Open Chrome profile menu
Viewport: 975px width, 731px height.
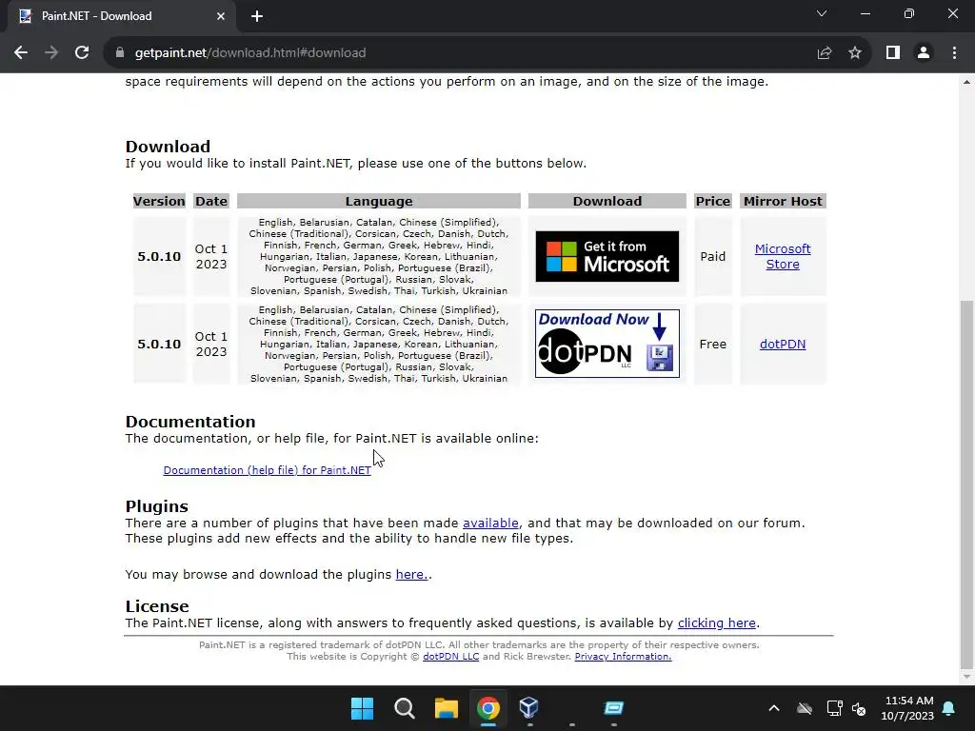click(924, 53)
